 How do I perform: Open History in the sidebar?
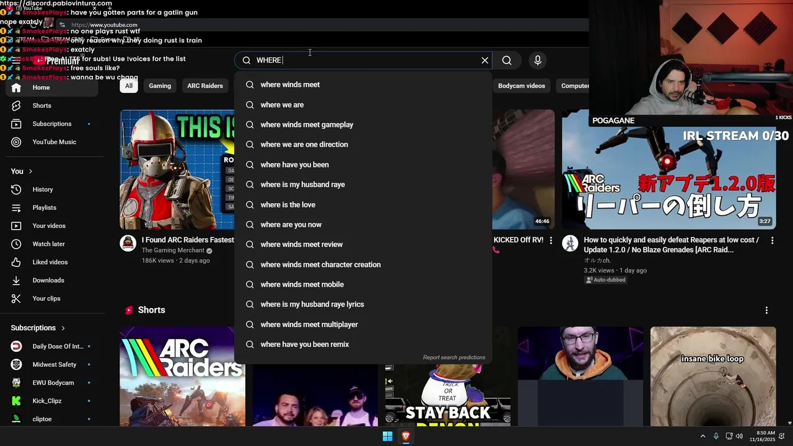[52, 190]
